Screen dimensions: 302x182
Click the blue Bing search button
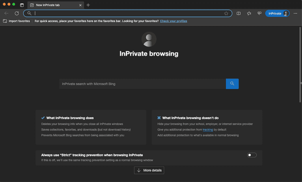click(x=232, y=84)
